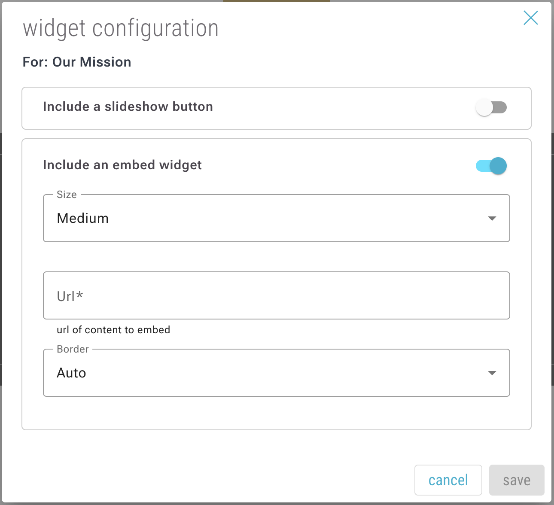Open the Size dropdown field
554x505 pixels.
[276, 218]
